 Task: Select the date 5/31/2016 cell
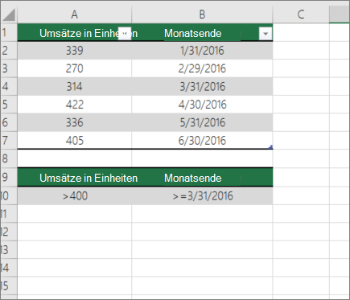(202, 122)
